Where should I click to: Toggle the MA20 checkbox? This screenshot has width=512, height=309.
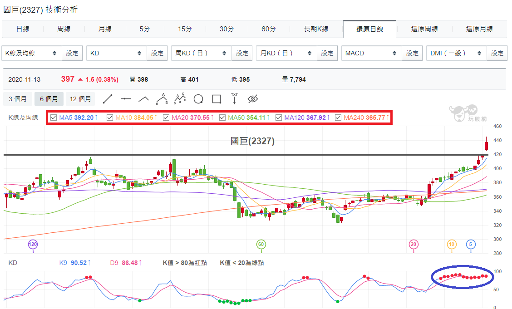click(166, 118)
